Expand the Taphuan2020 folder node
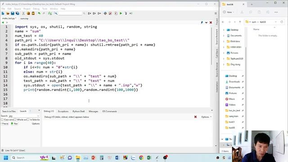The image size is (288, 162). [x=224, y=58]
